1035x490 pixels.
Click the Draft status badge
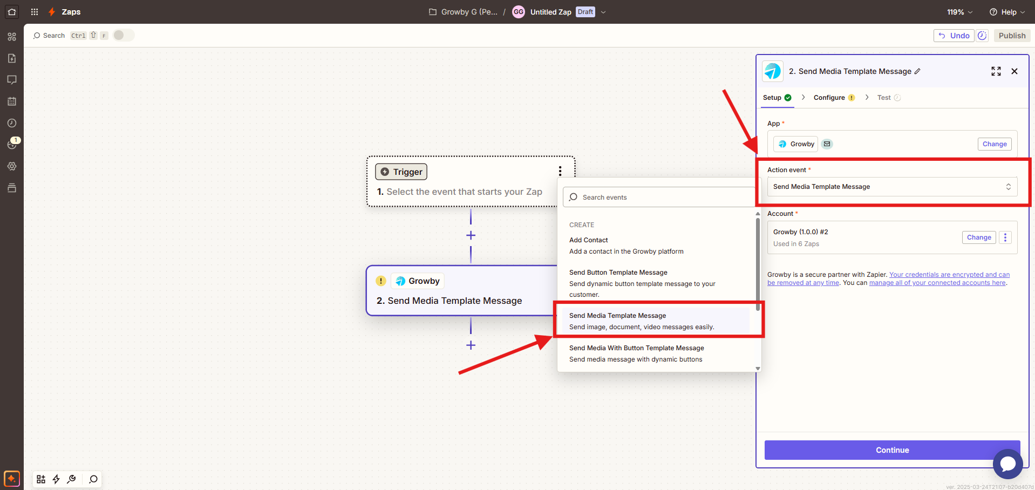(x=585, y=12)
